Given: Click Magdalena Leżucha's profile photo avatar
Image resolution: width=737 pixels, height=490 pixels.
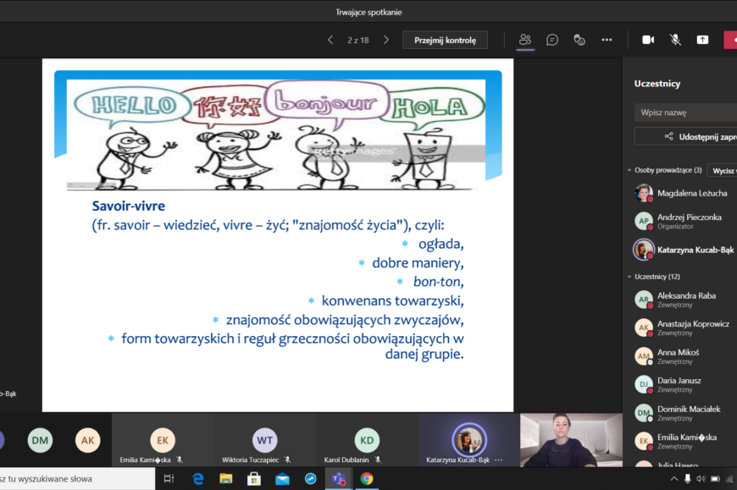Looking at the screenshot, I should 644,193.
